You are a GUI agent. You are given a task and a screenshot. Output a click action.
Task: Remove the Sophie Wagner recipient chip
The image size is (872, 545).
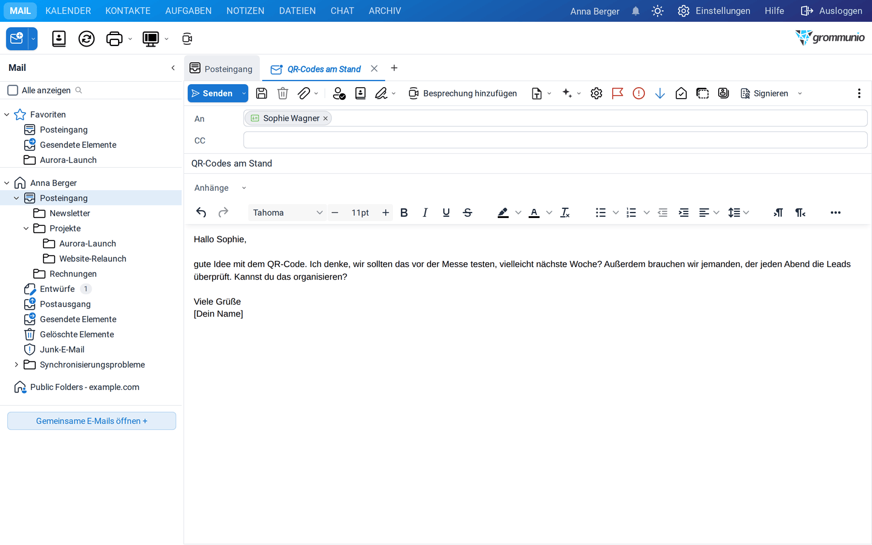pos(326,119)
